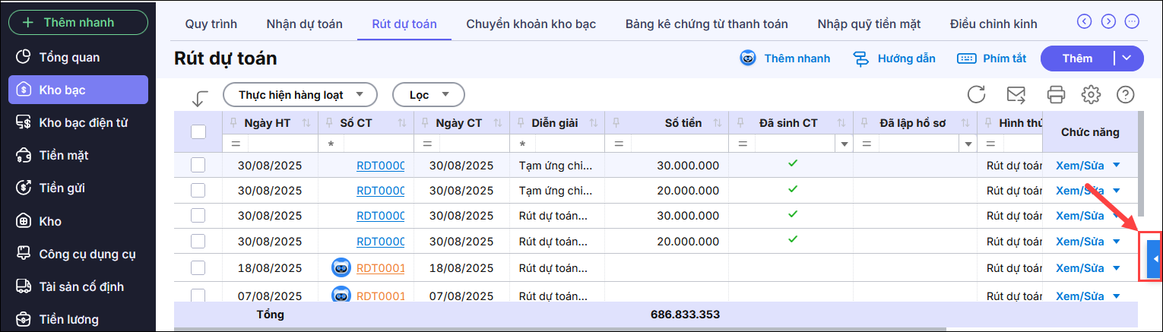Click the Thêm nhanh button in sidebar
The width and height of the screenshot is (1163, 332).
78,22
